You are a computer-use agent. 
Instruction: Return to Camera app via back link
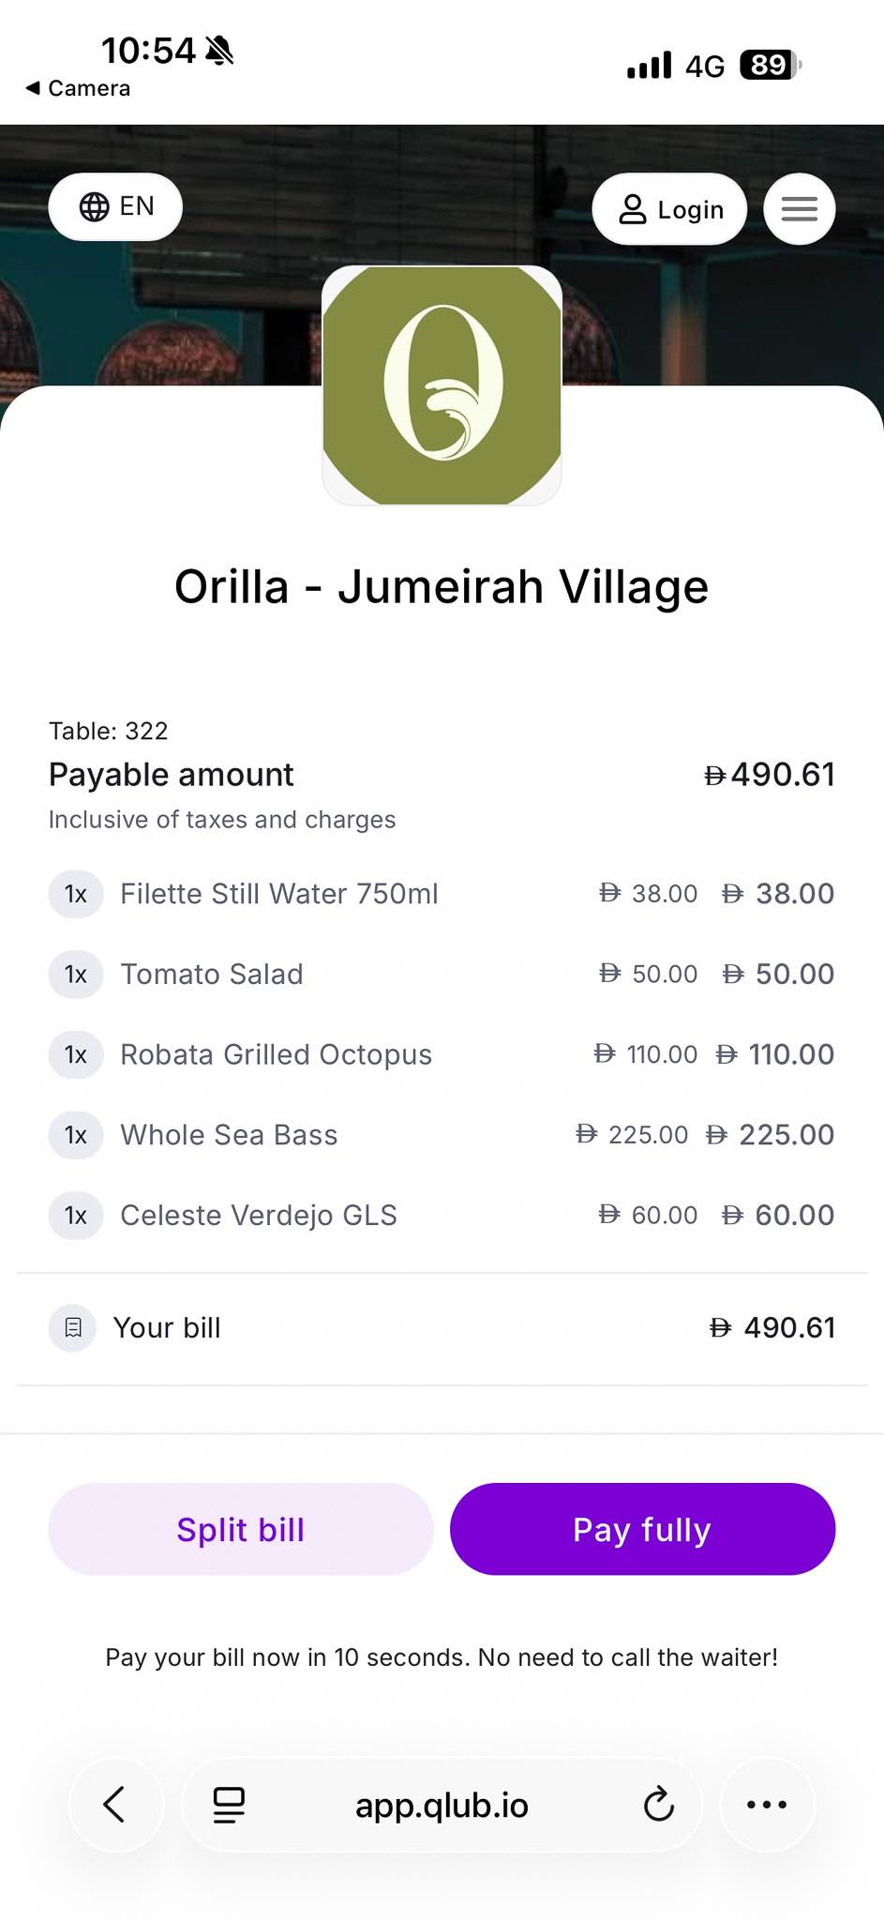[79, 88]
